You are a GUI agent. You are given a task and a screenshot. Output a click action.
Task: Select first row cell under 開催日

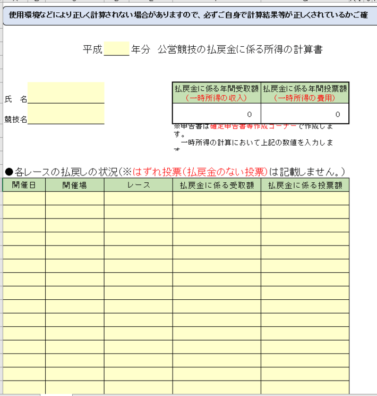(24, 198)
